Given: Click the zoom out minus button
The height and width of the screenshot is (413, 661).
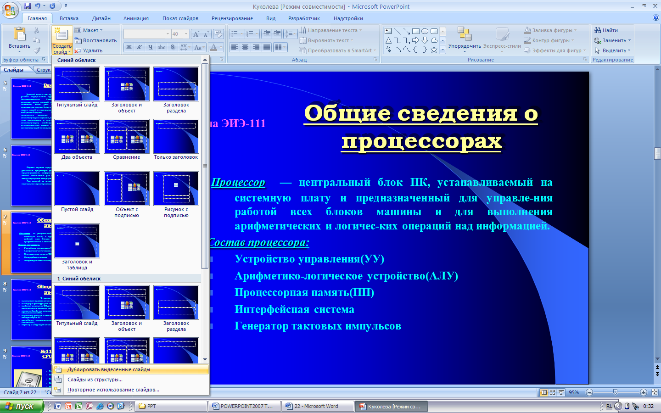Looking at the screenshot, I should pyautogui.click(x=589, y=392).
